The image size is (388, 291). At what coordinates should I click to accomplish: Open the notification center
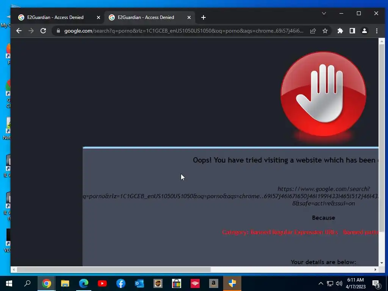tap(376, 284)
